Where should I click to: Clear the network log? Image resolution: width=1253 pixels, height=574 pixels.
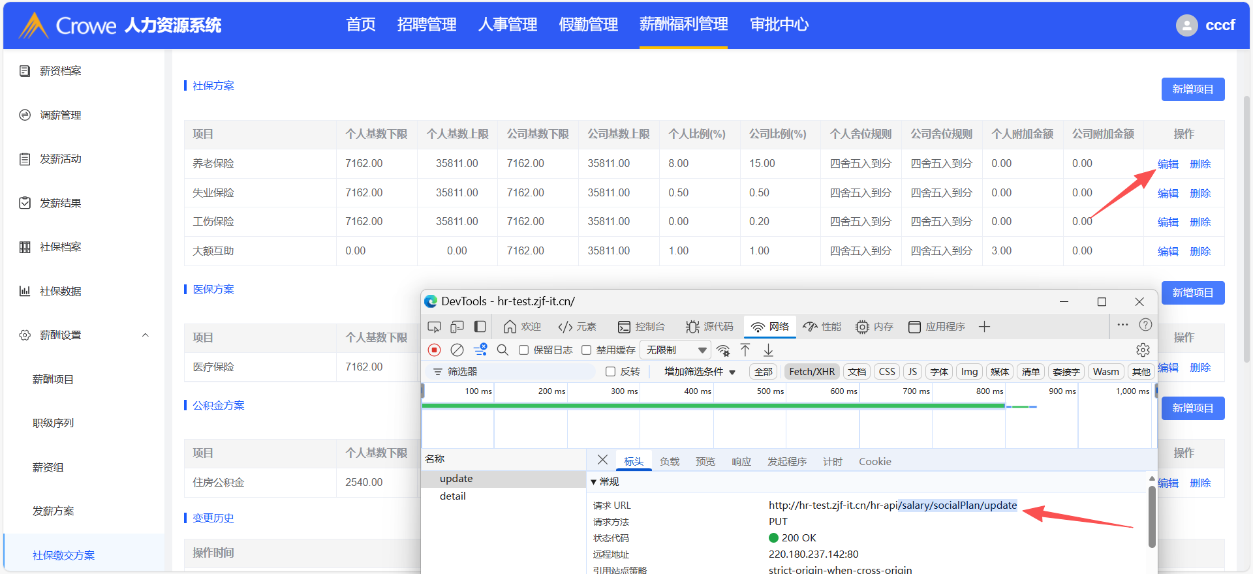click(x=457, y=350)
